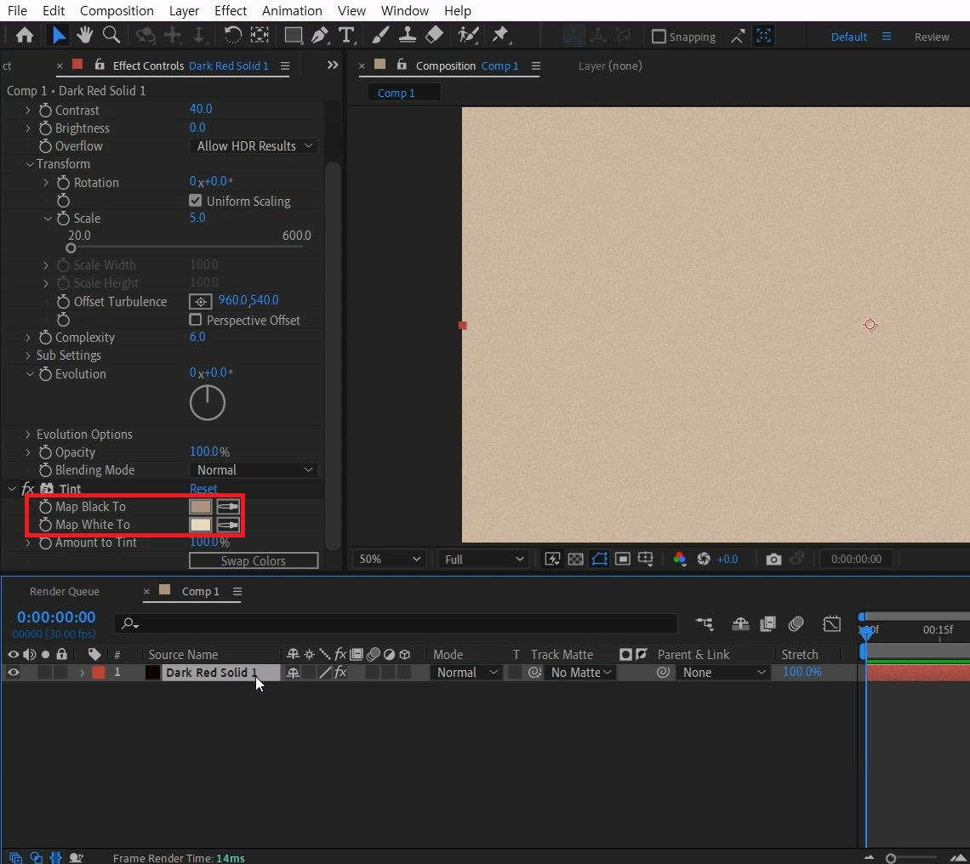Click Offset Turbulence crosshair point picker
Screen dimensions: 970x864
[201, 302]
